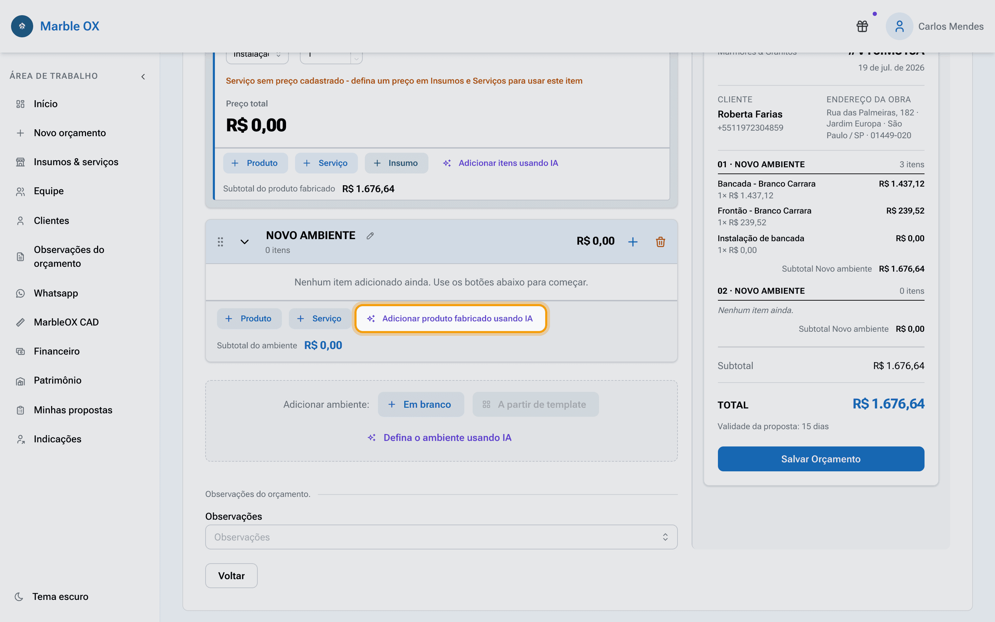The width and height of the screenshot is (995, 622).
Task: Click the Clientes person icon
Action: click(20, 221)
